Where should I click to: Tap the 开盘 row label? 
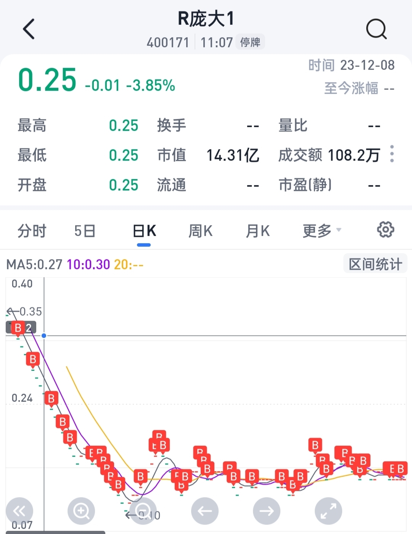(x=32, y=185)
